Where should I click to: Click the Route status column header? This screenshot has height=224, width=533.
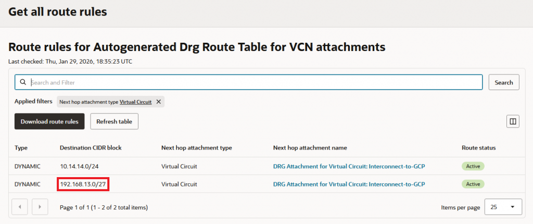478,148
